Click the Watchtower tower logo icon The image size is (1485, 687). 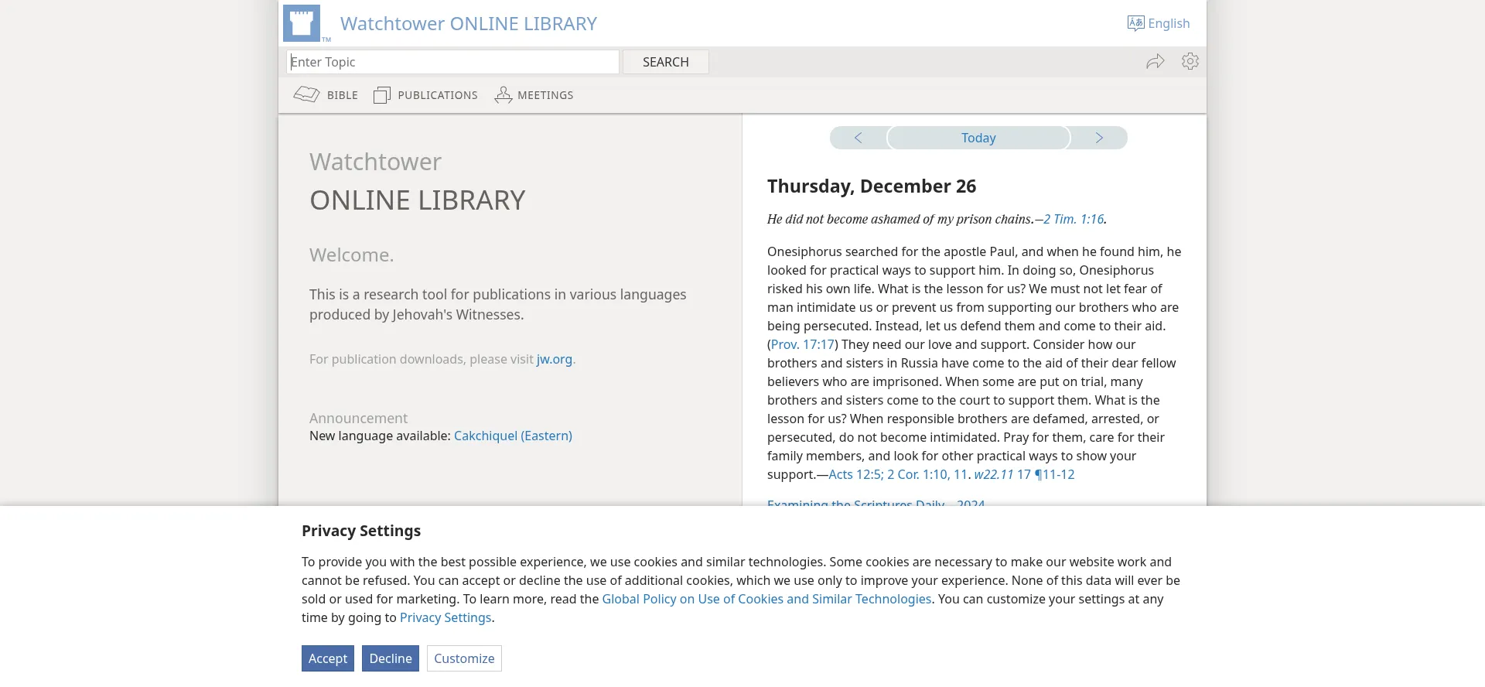point(302,23)
